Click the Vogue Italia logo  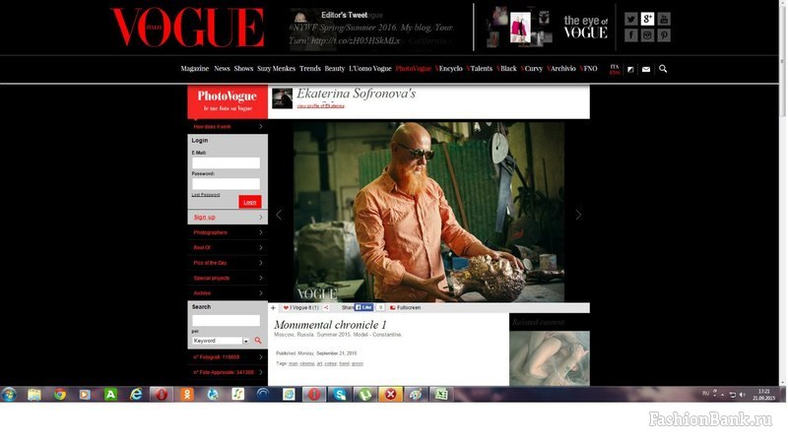point(187,28)
